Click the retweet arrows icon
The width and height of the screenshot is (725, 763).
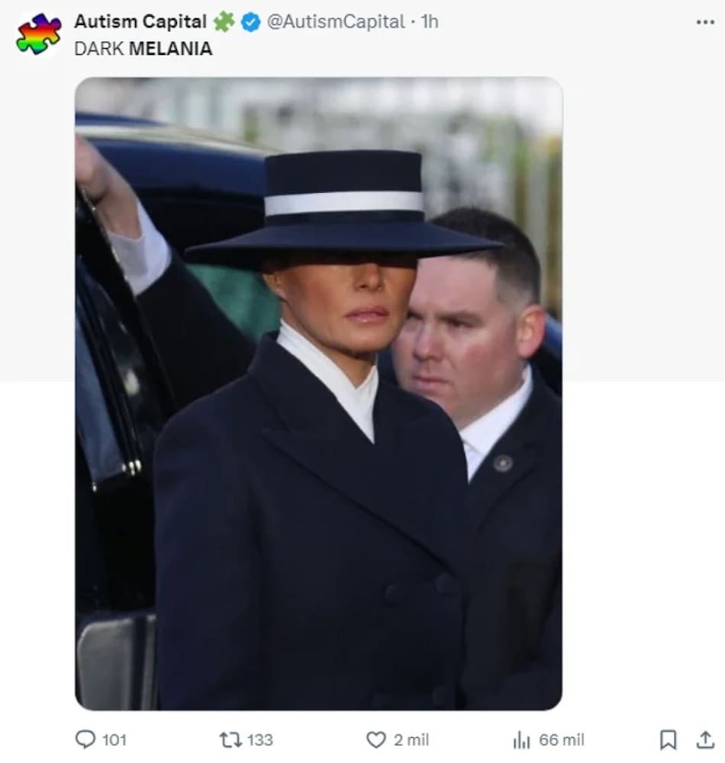(229, 739)
